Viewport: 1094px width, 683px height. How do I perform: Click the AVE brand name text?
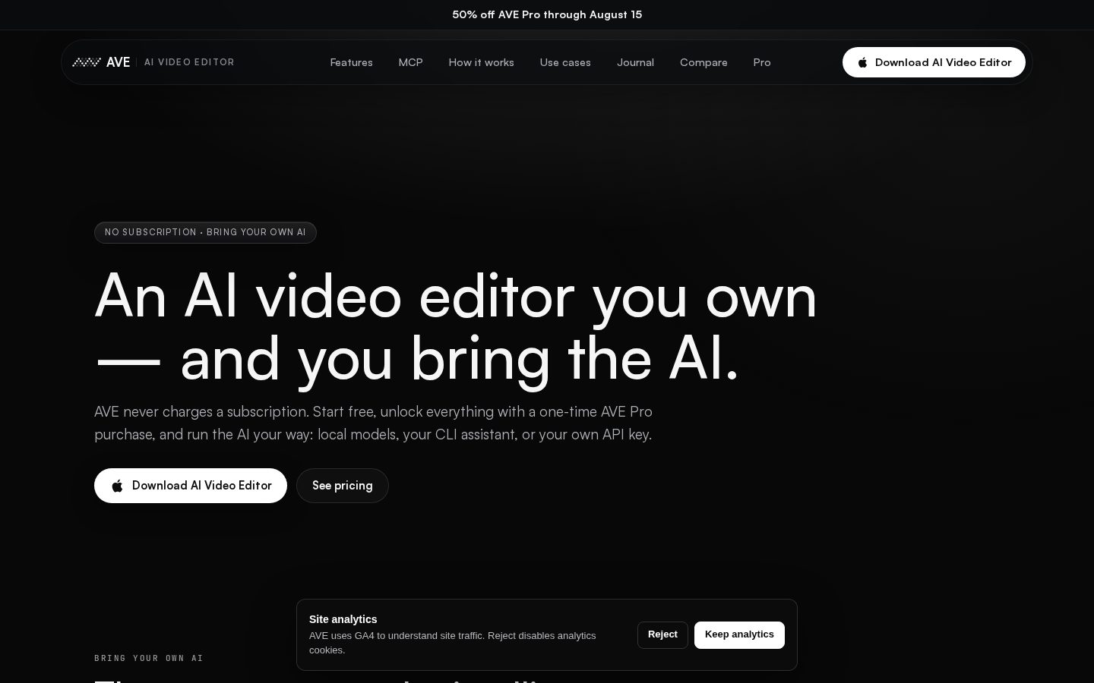(x=118, y=62)
